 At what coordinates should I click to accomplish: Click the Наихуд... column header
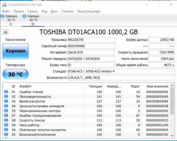pos(113,86)
